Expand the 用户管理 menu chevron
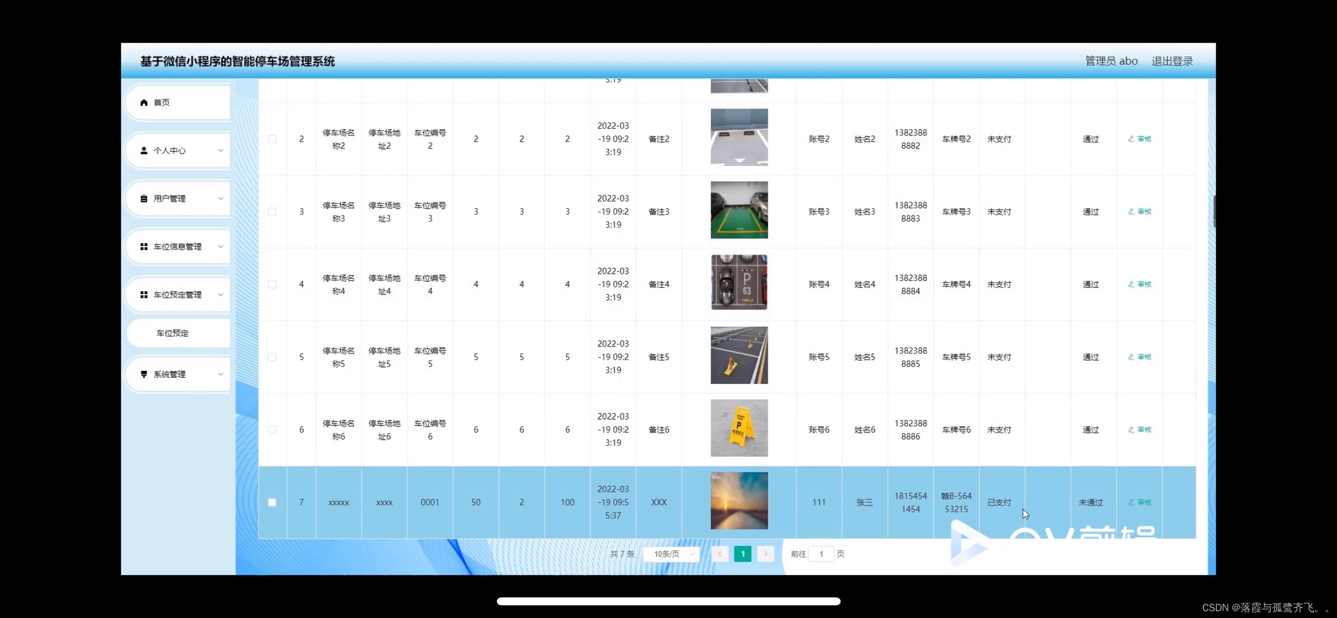This screenshot has width=1337, height=618. tap(221, 199)
